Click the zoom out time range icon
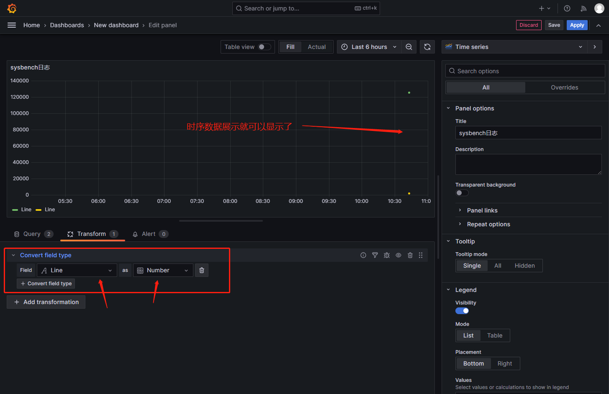Viewport: 609px width, 394px height. [x=409, y=47]
